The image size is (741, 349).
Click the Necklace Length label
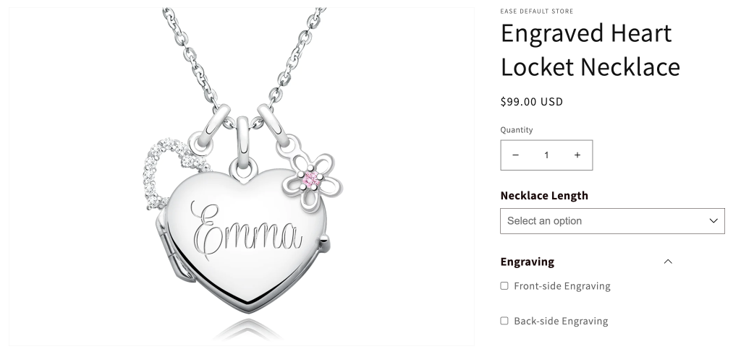[x=544, y=196]
